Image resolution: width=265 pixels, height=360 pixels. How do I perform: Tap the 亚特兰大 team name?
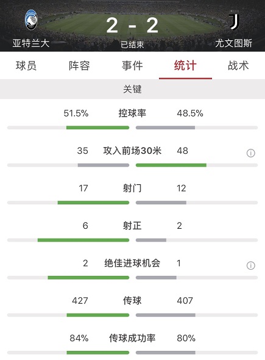click(31, 43)
